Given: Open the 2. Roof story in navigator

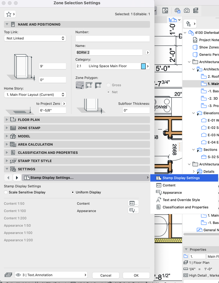Looking at the screenshot, I should 210,76.
